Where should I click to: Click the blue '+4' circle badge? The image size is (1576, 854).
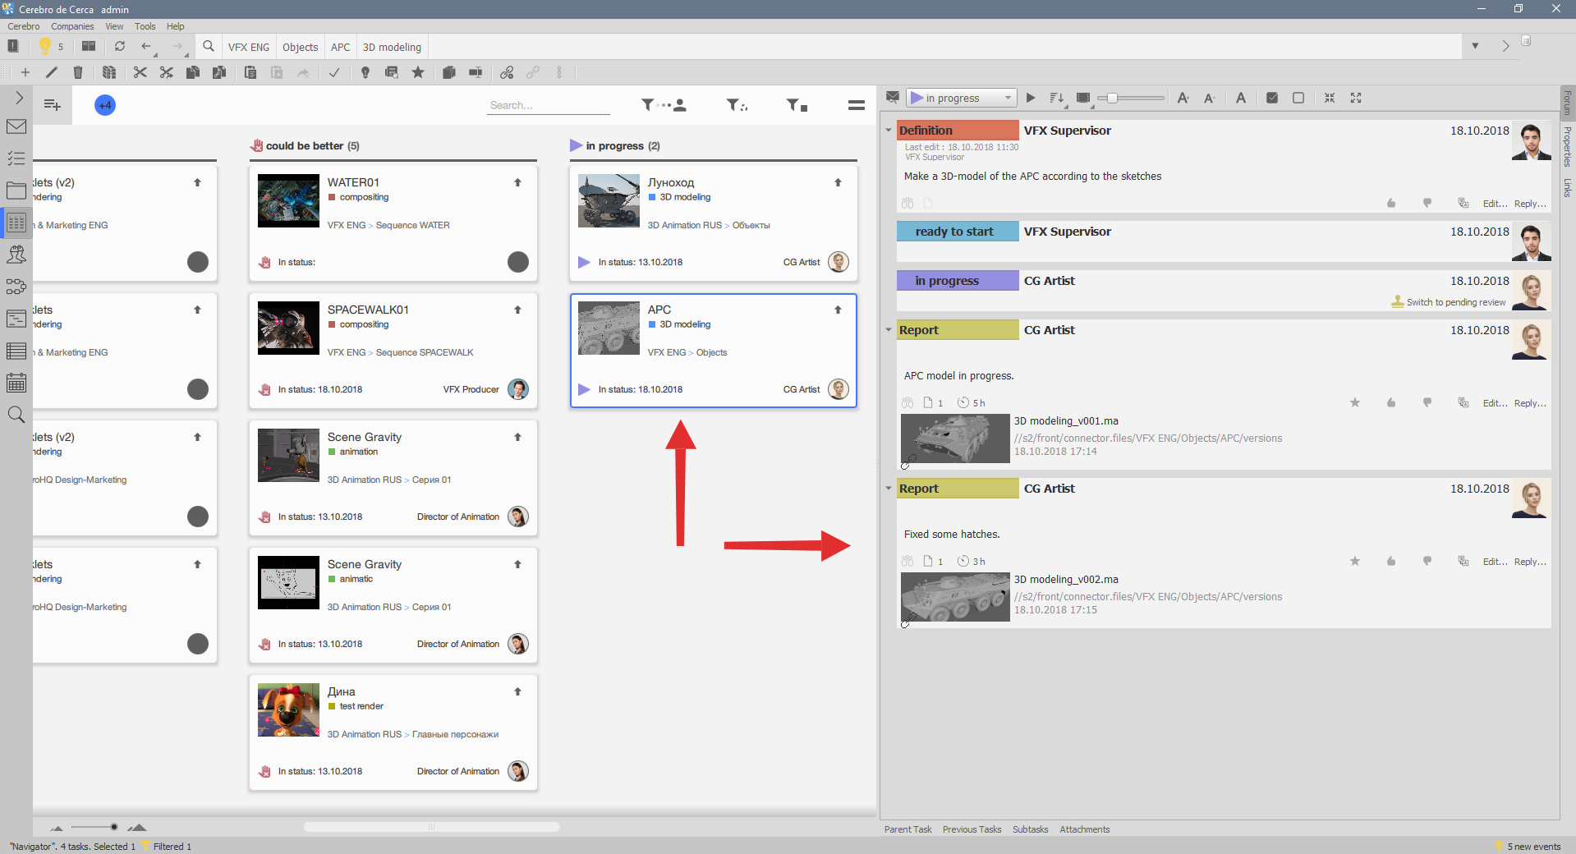[x=105, y=105]
